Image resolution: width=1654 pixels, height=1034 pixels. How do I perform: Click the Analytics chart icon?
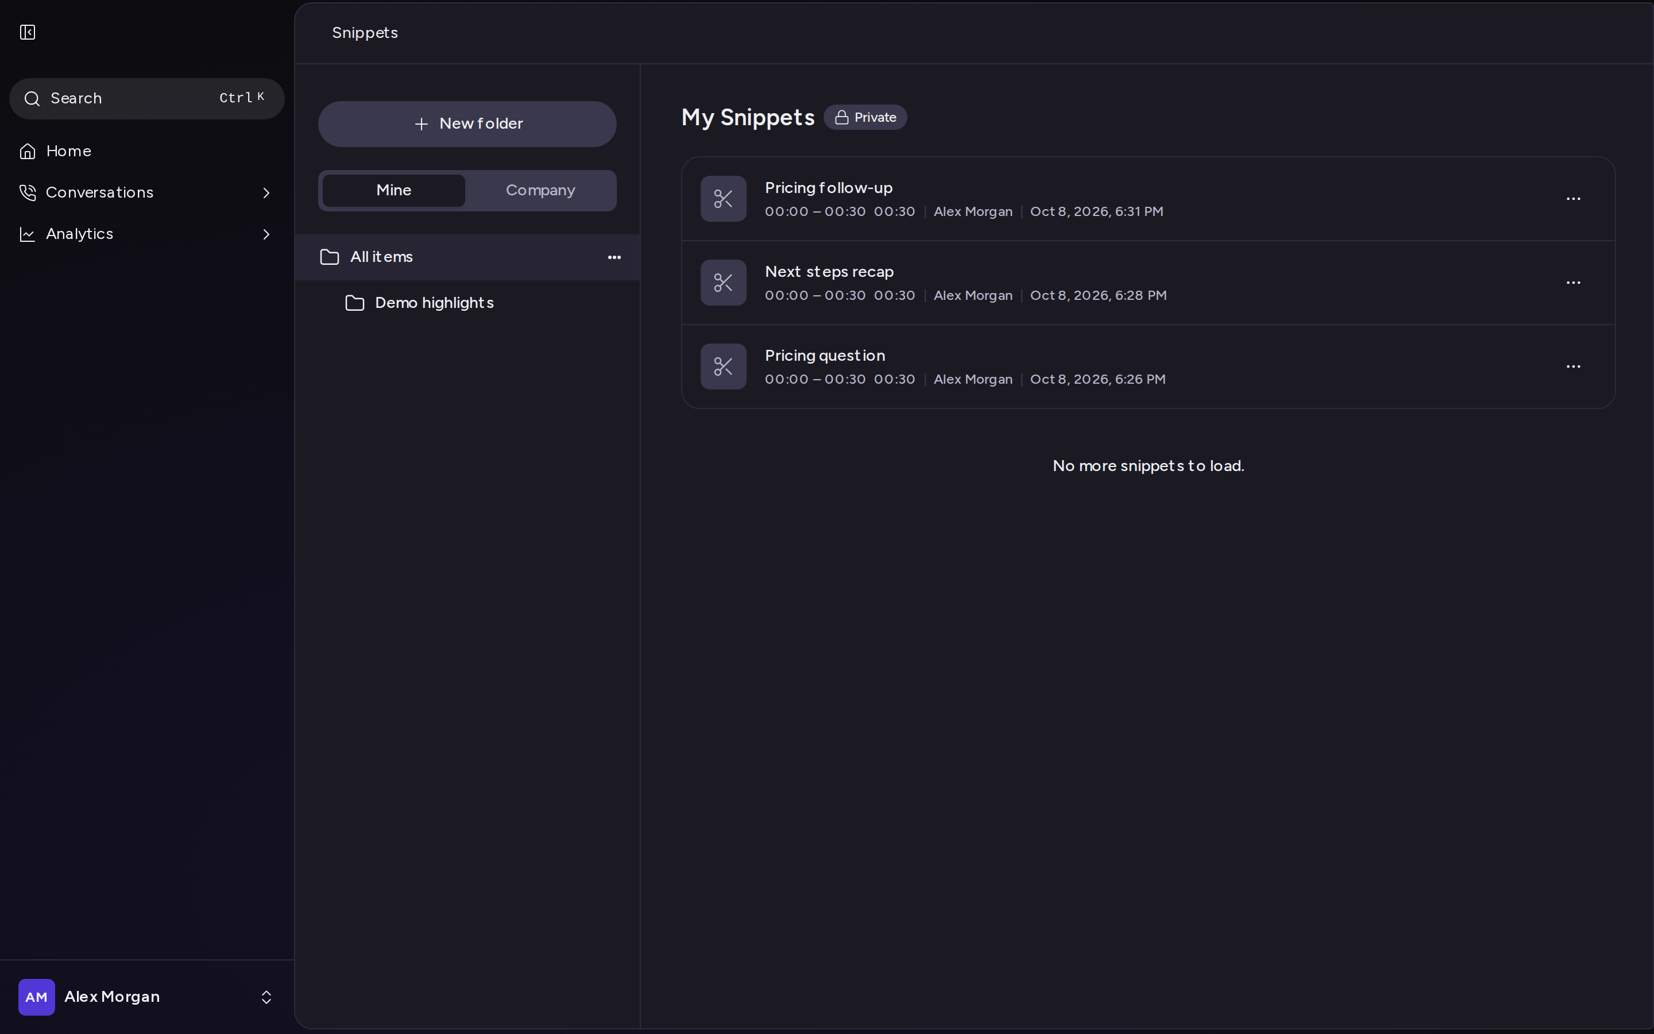[x=28, y=234]
